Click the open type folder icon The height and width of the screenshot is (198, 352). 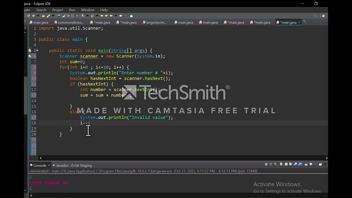(x=43, y=16)
